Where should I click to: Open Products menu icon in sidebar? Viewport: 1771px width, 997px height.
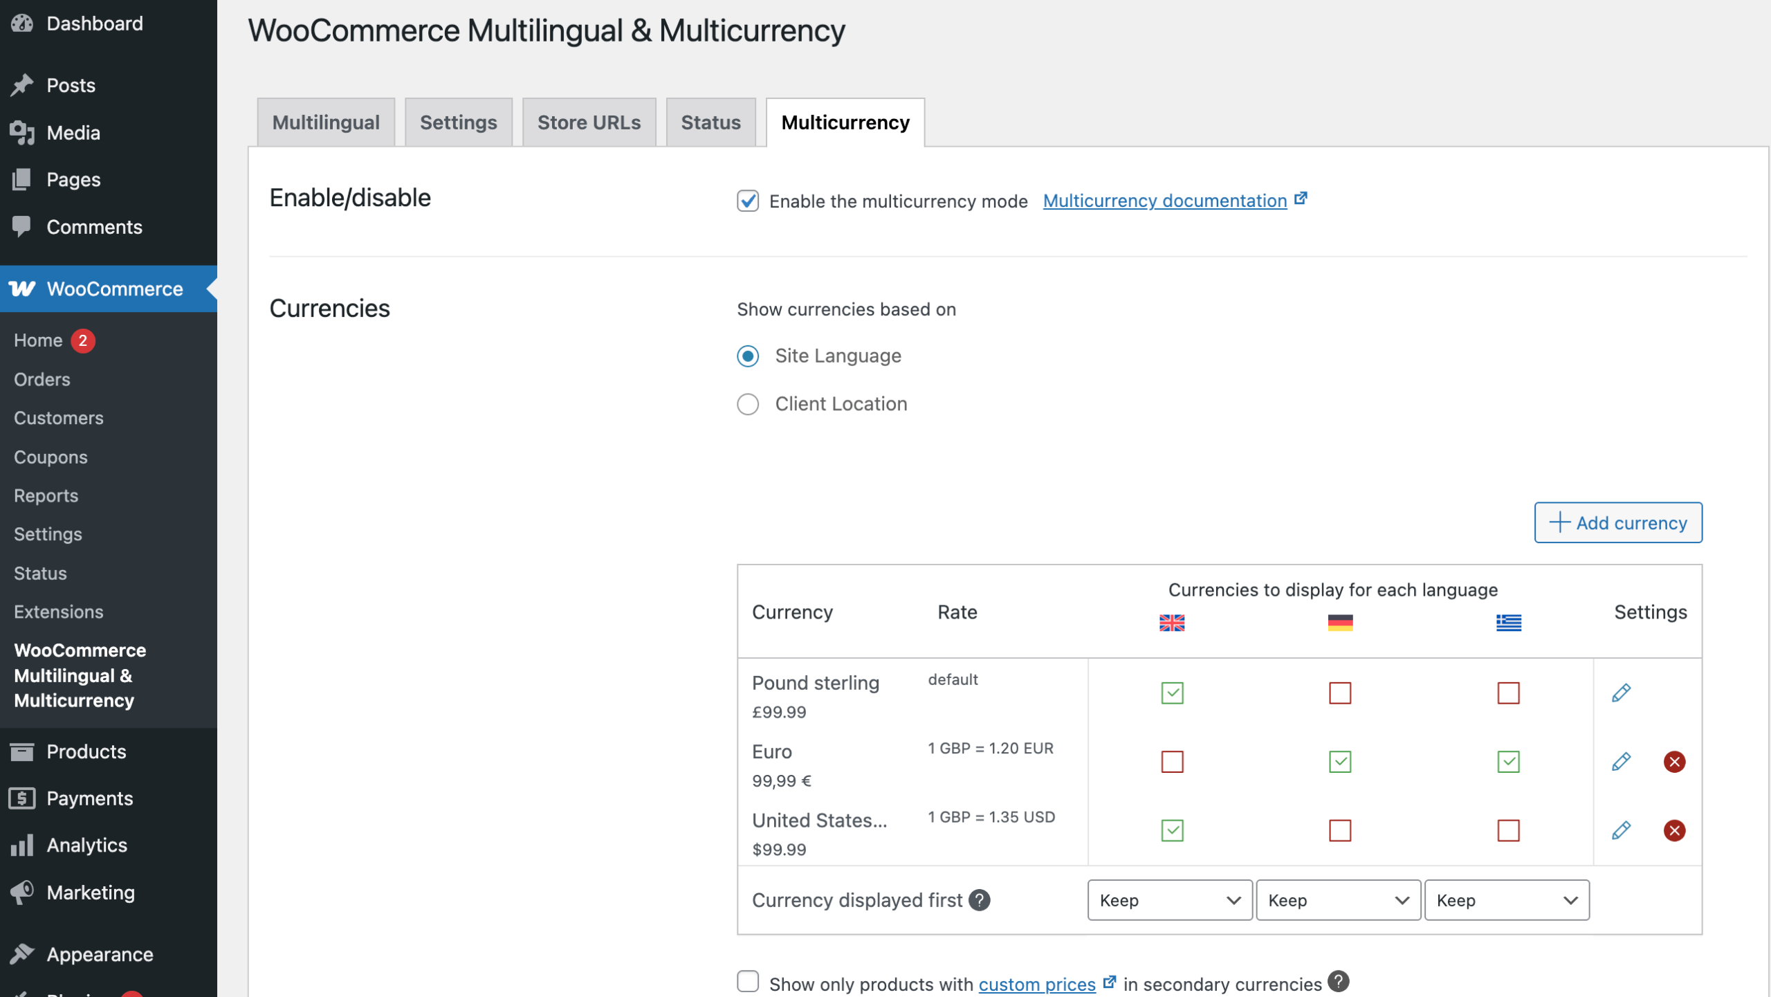[22, 751]
